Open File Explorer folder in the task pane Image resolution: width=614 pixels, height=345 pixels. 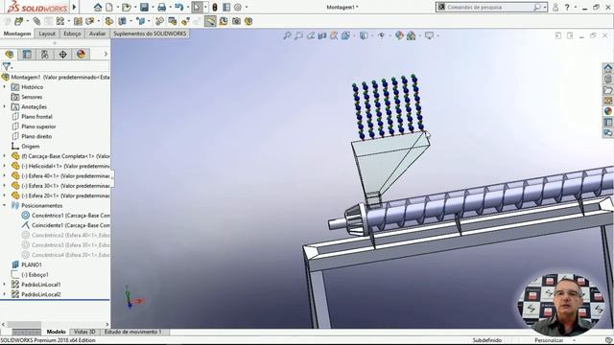[608, 90]
